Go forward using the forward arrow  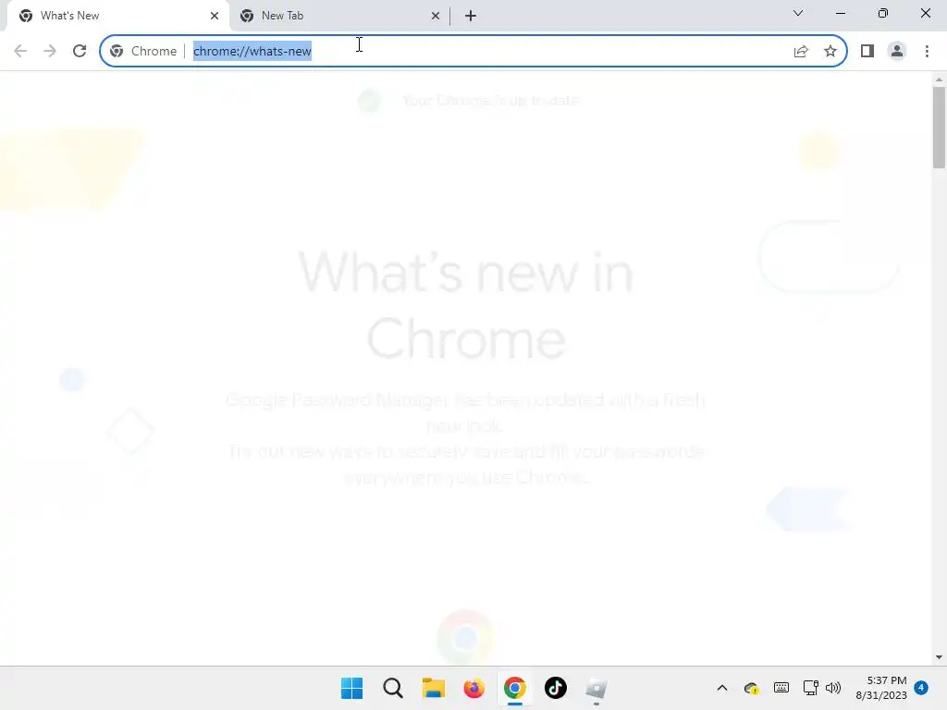(50, 51)
